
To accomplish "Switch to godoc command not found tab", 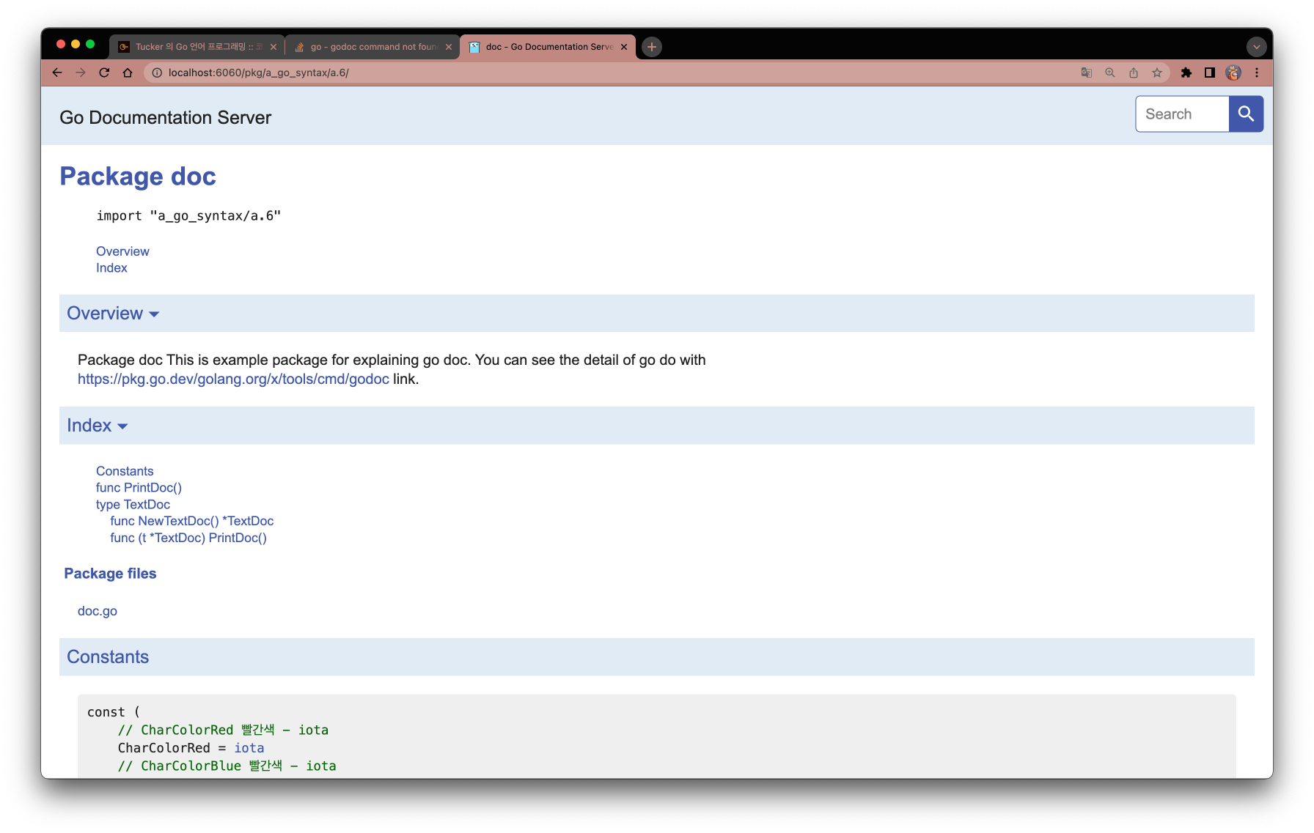I will coord(372,47).
